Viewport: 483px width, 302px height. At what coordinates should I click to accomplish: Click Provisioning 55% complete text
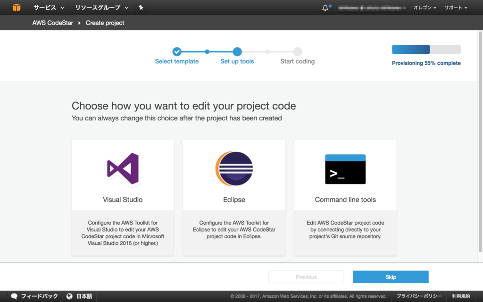click(426, 63)
